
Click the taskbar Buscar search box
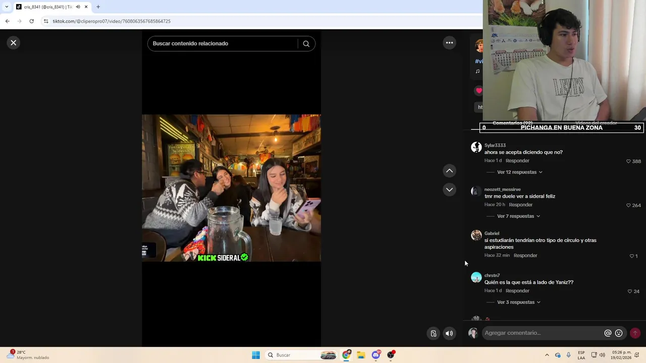pyautogui.click(x=301, y=355)
